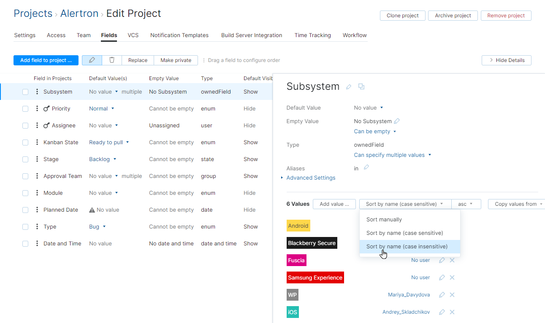
Task: Click the pencil icon beside the Subsystem heading
Action: coord(348,86)
